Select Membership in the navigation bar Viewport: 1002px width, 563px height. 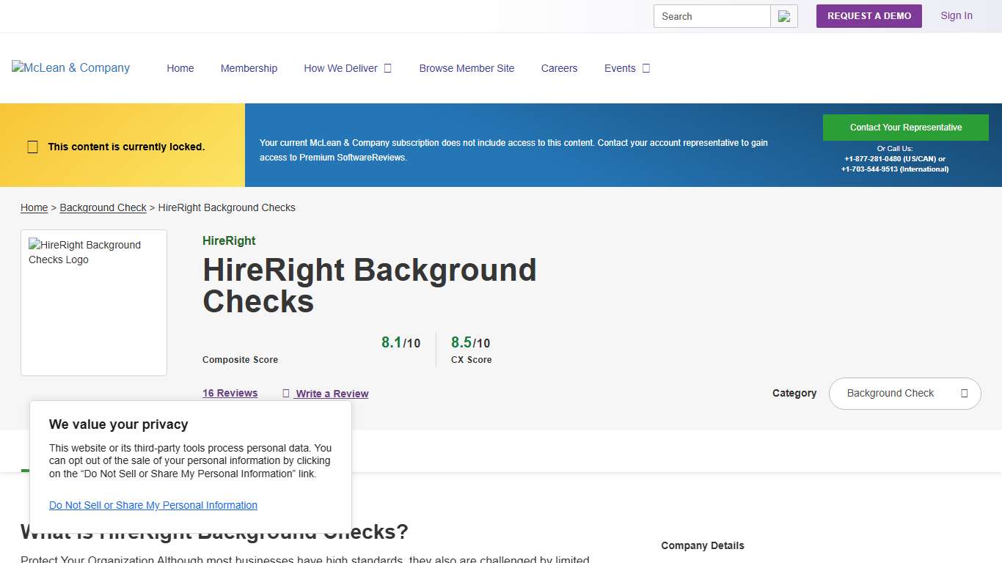coord(249,68)
